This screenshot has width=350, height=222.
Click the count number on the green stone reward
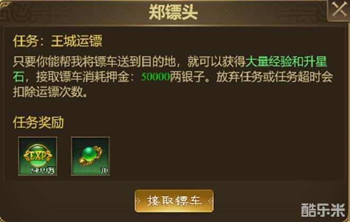tap(104, 171)
